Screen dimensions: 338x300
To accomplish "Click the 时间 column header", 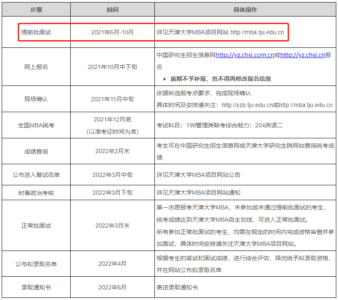I will coord(112,10).
